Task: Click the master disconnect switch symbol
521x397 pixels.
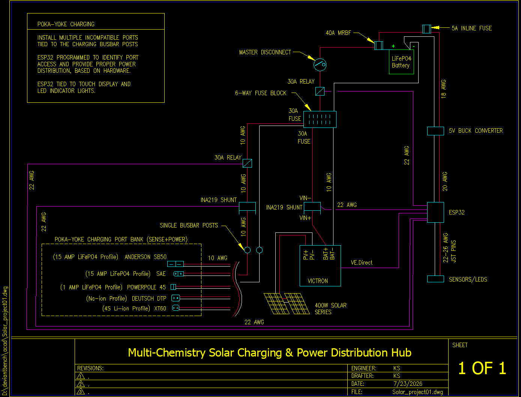Action: pos(320,65)
